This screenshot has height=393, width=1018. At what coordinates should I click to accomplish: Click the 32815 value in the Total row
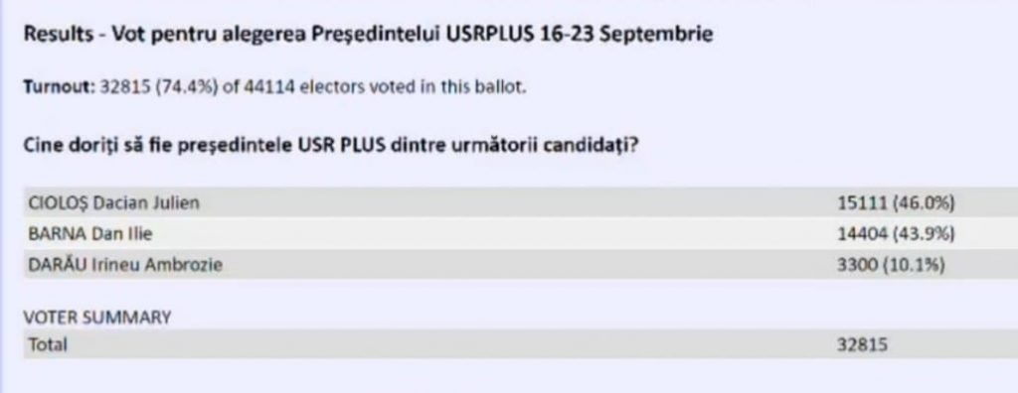tap(862, 344)
